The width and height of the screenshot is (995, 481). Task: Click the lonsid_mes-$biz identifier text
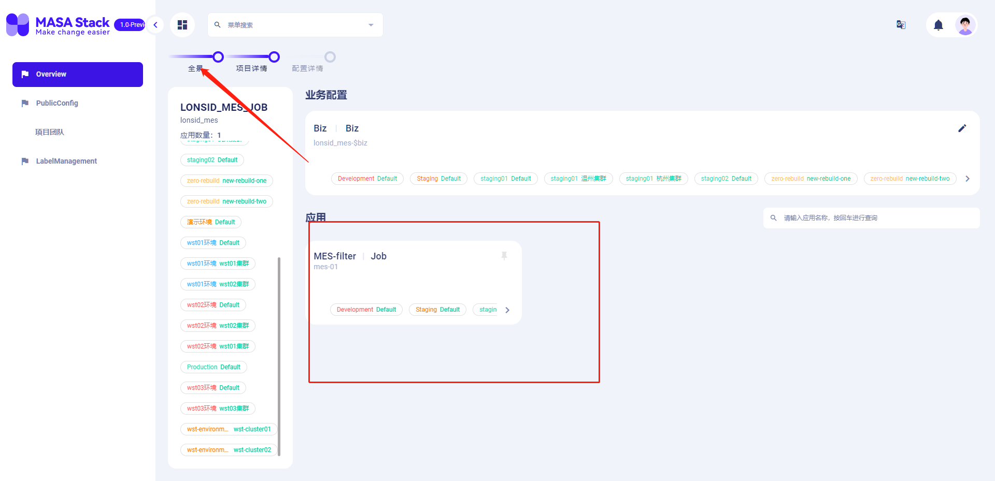click(340, 143)
